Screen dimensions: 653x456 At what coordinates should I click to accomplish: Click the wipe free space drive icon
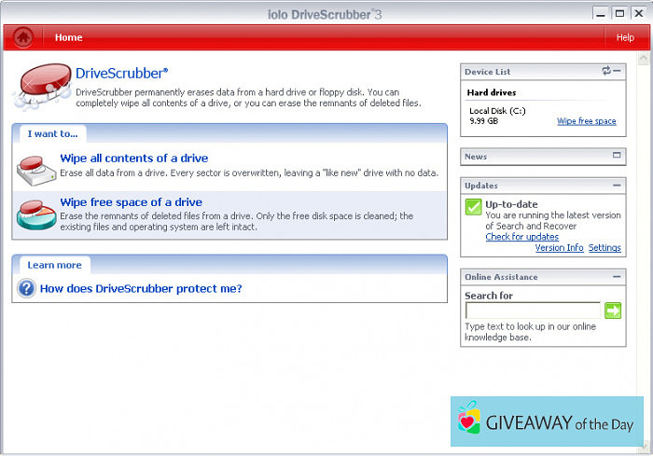(x=35, y=214)
